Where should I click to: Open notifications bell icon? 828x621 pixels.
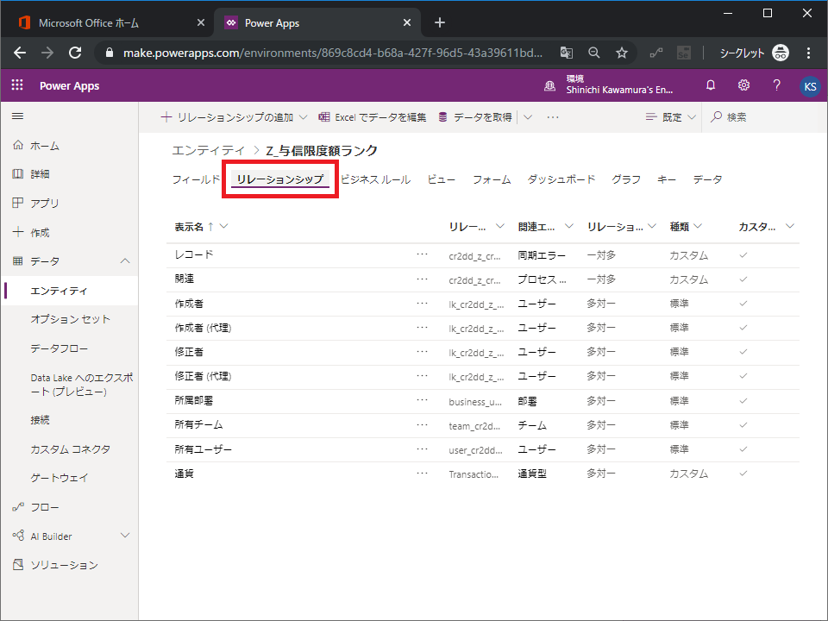[x=711, y=85]
